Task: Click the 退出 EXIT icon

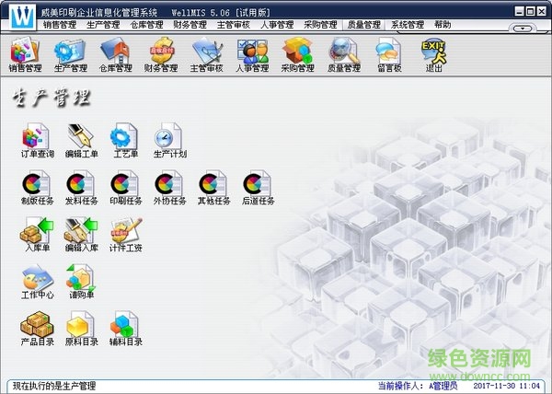Action: 433,54
